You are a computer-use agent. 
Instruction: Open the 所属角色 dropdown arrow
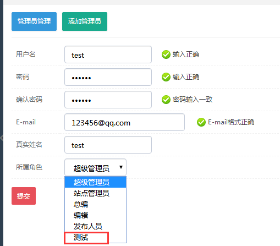[x=121, y=167]
